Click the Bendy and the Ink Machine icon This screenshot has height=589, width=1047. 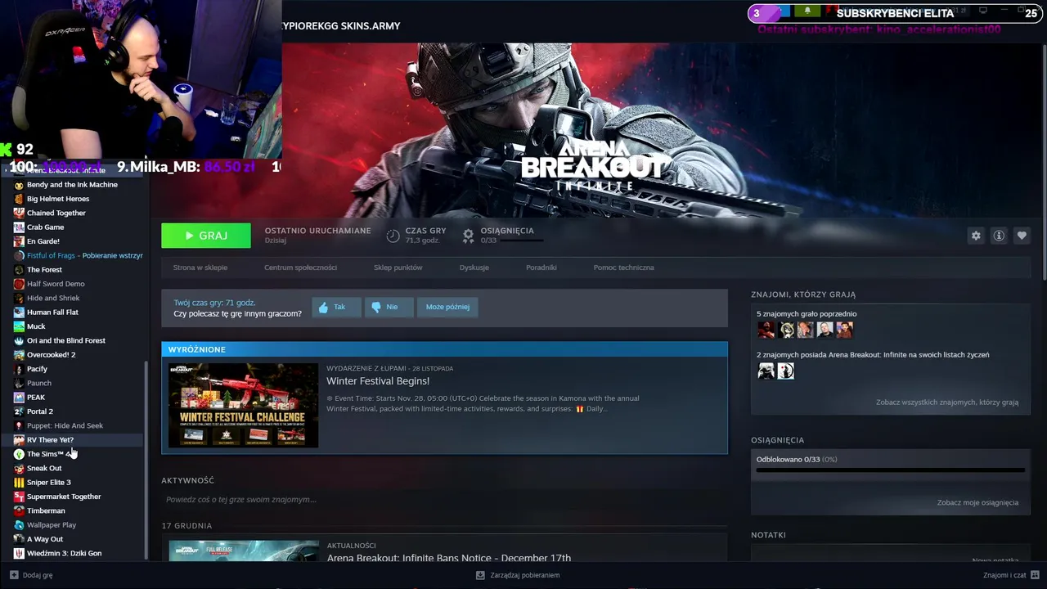tap(19, 185)
